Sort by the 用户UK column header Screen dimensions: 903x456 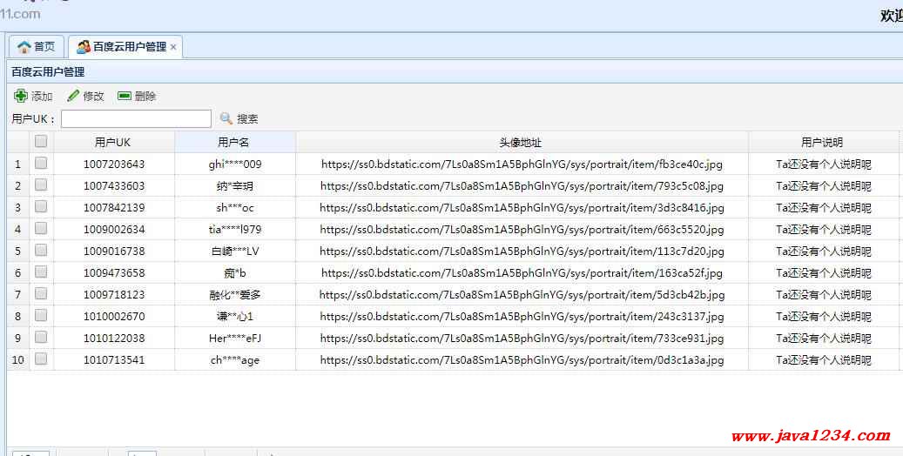[113, 142]
